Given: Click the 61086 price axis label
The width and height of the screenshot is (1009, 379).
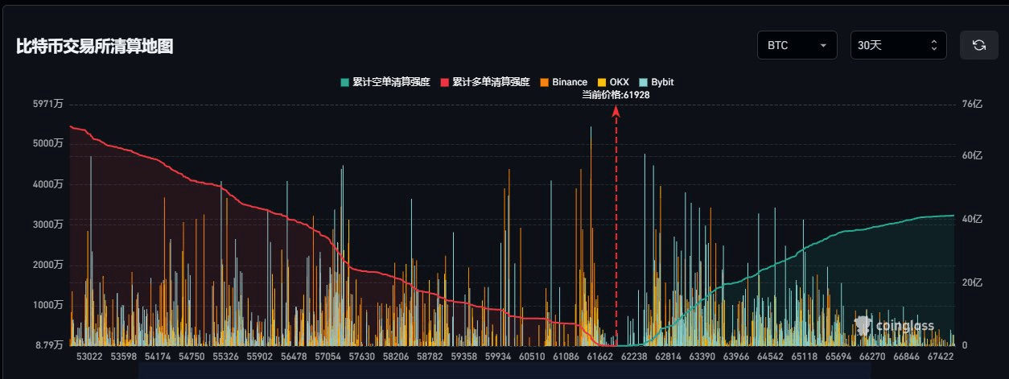Looking at the screenshot, I should (x=566, y=356).
